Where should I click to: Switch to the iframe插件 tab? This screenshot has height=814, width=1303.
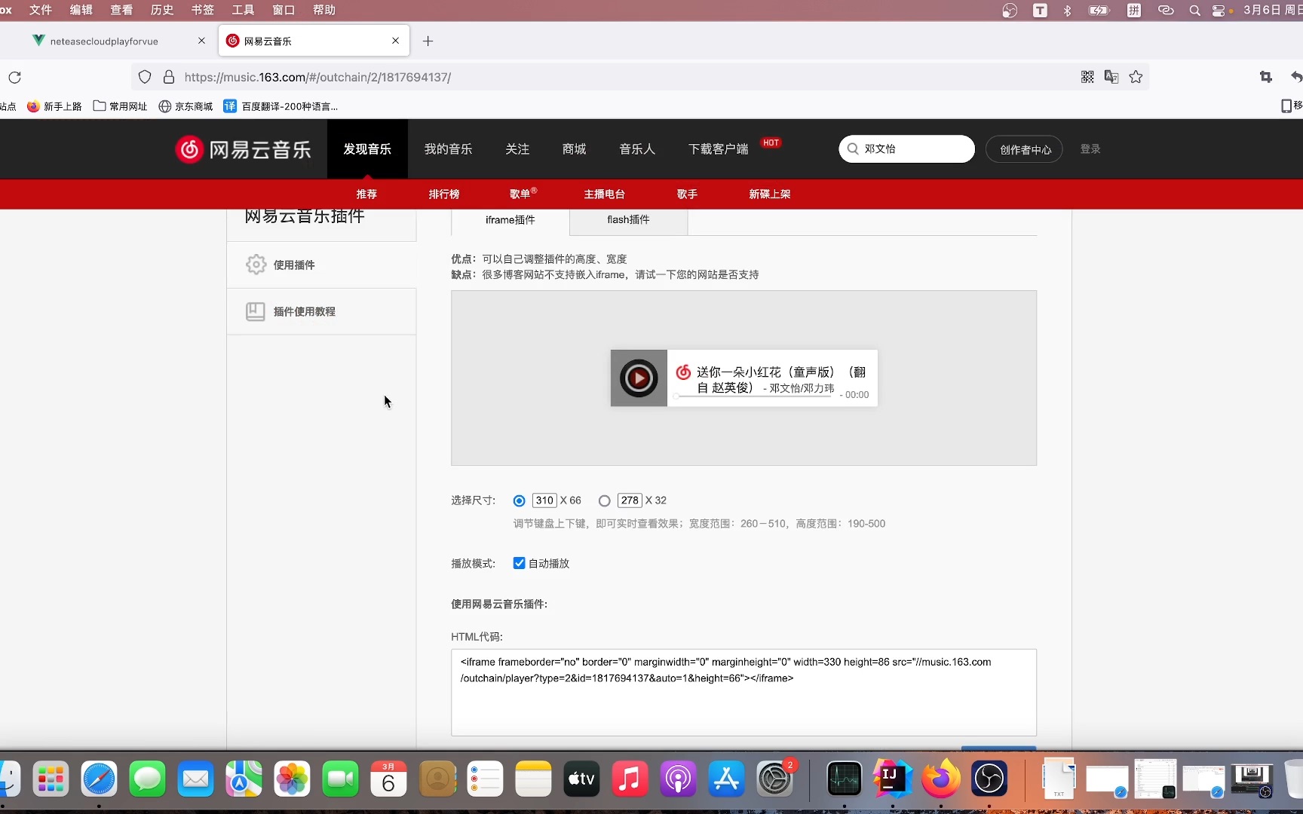coord(510,219)
